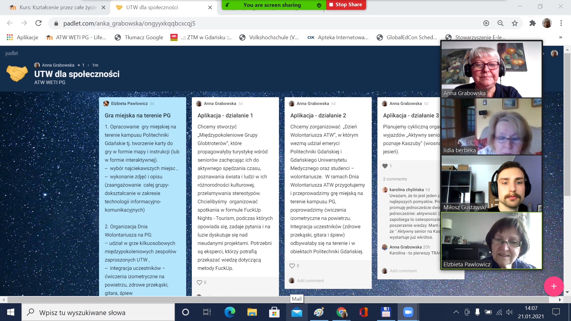Like the Aplikacja - działanie 2 post
571x321 pixels.
point(292,266)
